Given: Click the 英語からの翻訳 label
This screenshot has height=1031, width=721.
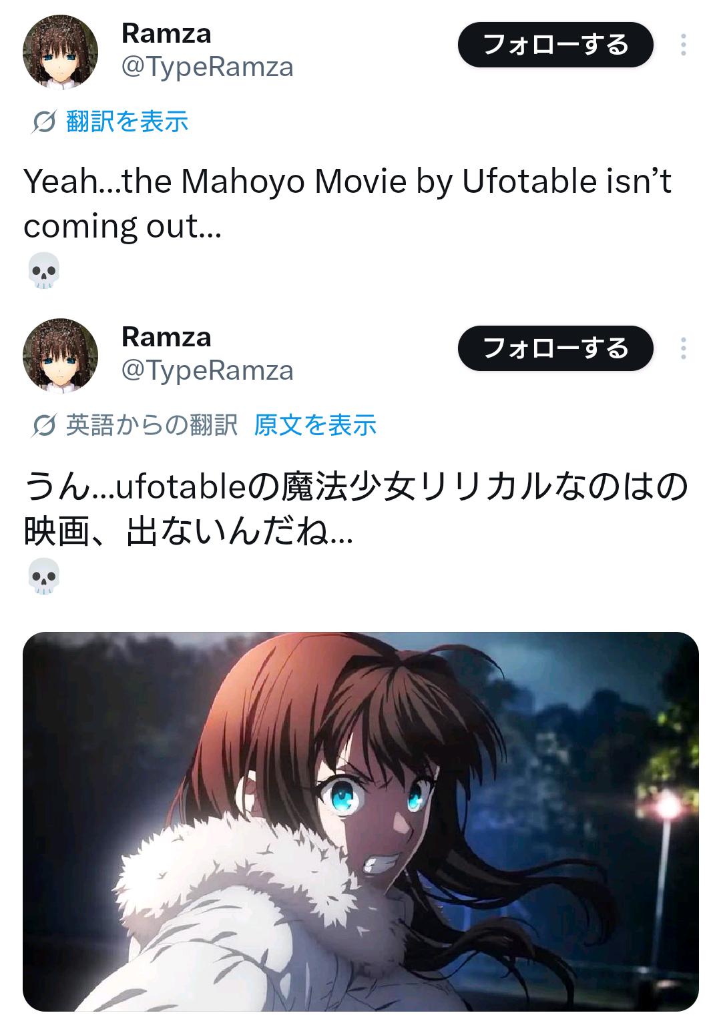Looking at the screenshot, I should (x=152, y=426).
